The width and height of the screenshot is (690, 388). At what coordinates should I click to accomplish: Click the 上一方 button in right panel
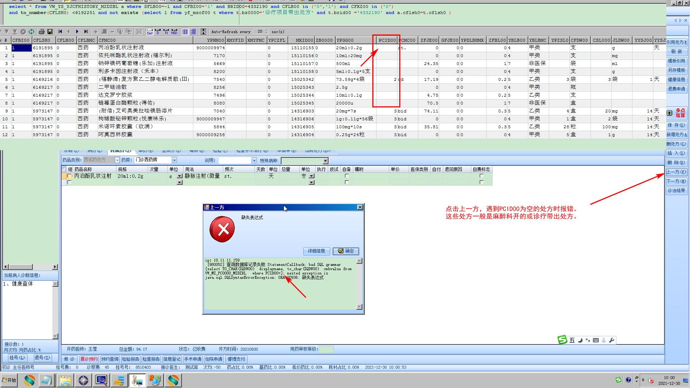(676, 172)
